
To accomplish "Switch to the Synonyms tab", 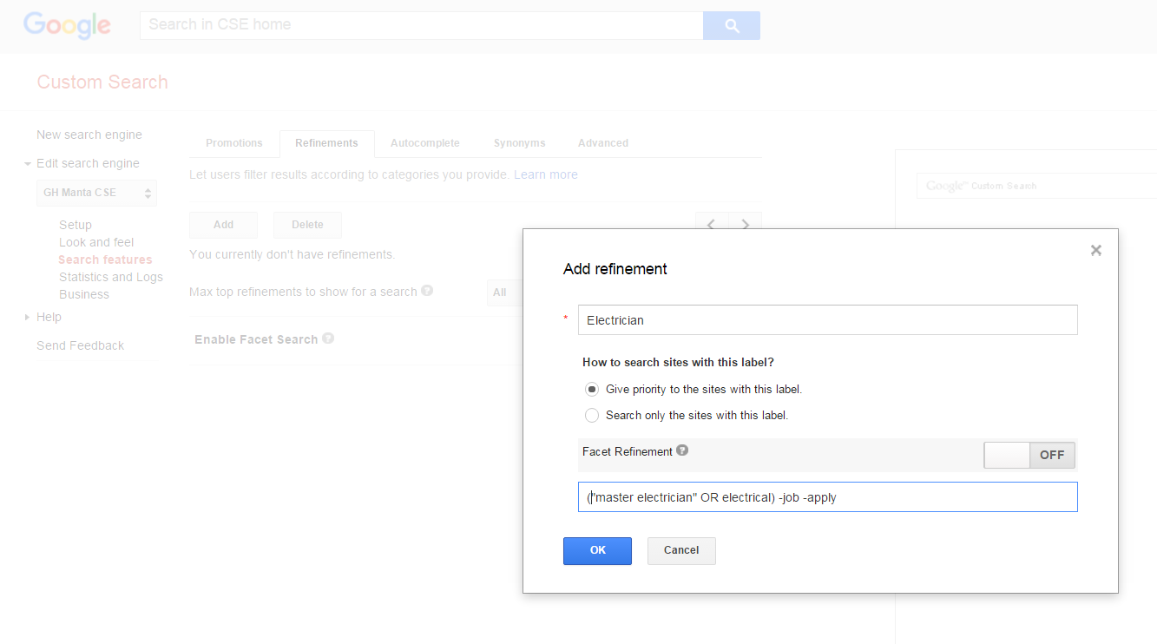I will click(519, 142).
